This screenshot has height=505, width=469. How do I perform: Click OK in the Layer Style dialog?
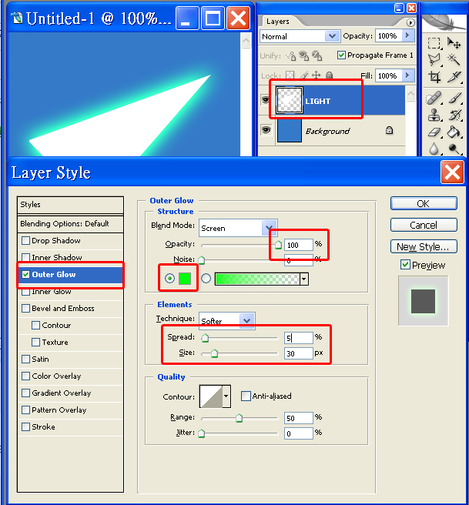pyautogui.click(x=424, y=203)
